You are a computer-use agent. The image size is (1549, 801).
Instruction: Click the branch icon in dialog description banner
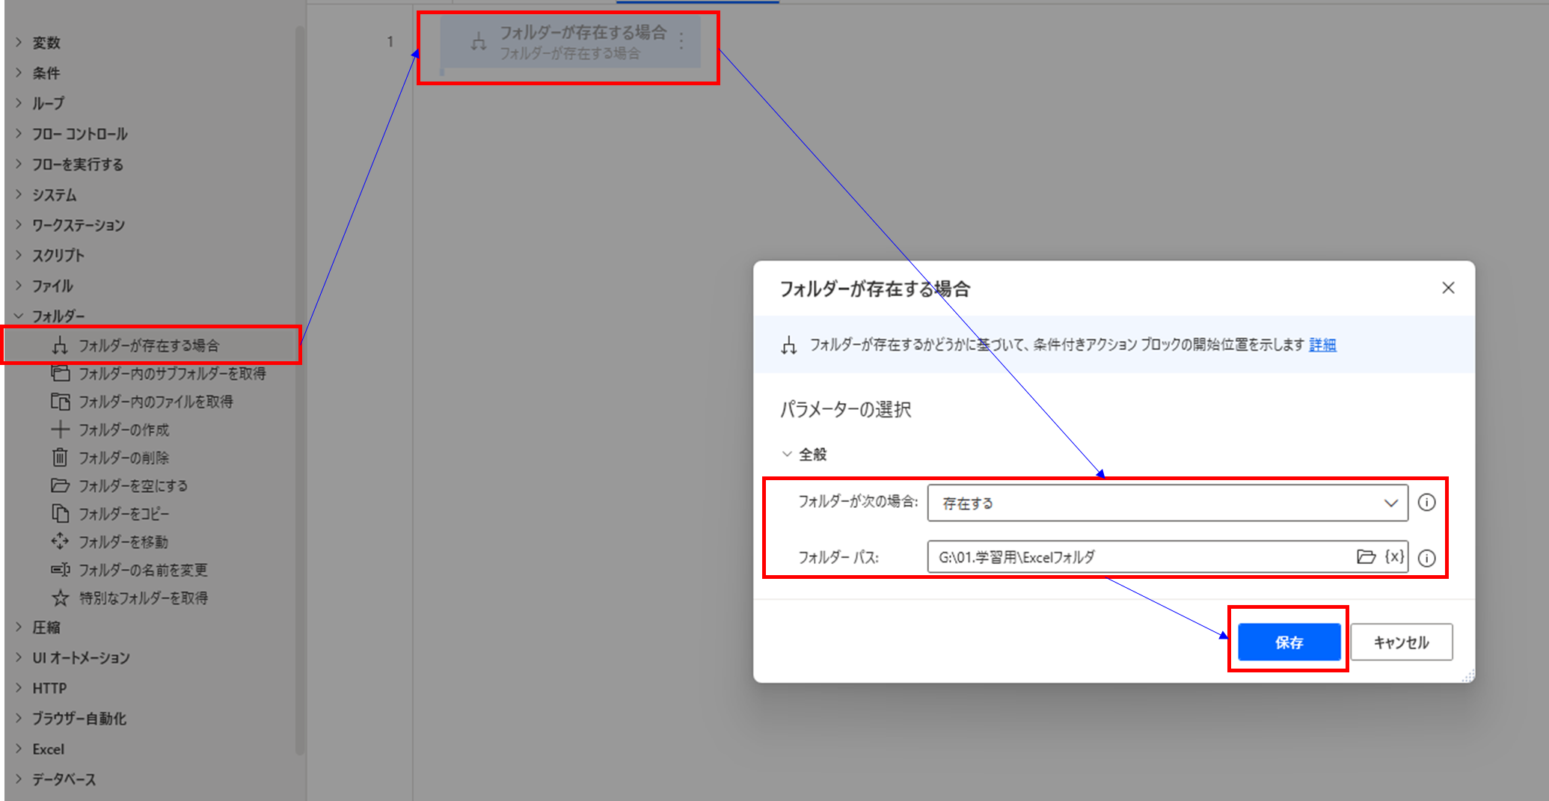point(789,346)
